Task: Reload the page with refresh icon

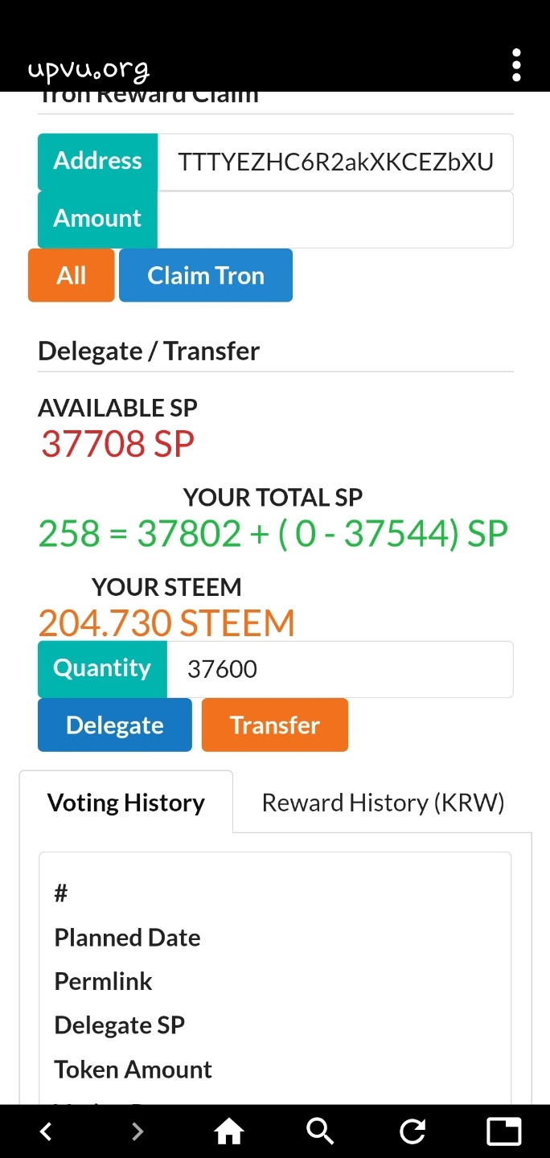Action: pos(412,1131)
